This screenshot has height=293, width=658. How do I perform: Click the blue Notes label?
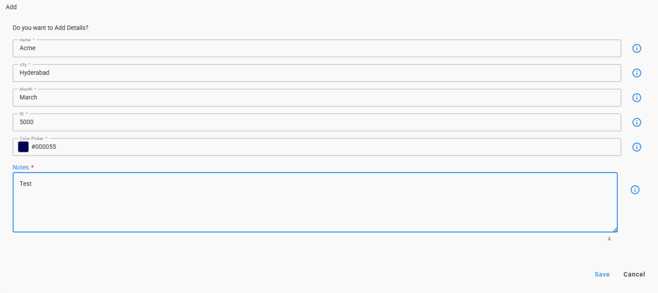[x=21, y=167]
